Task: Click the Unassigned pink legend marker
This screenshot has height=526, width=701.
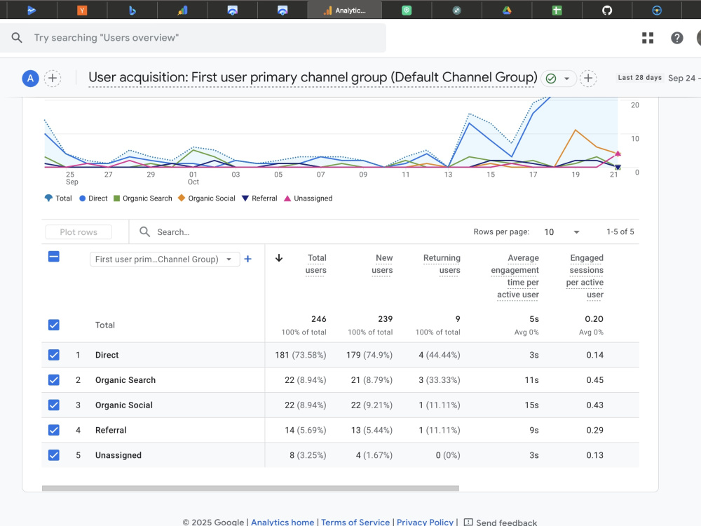Action: pyautogui.click(x=287, y=198)
